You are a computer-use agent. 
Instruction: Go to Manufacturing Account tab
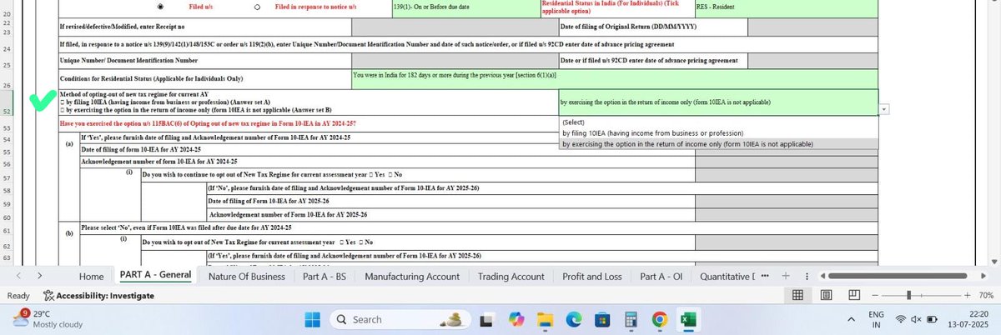412,276
